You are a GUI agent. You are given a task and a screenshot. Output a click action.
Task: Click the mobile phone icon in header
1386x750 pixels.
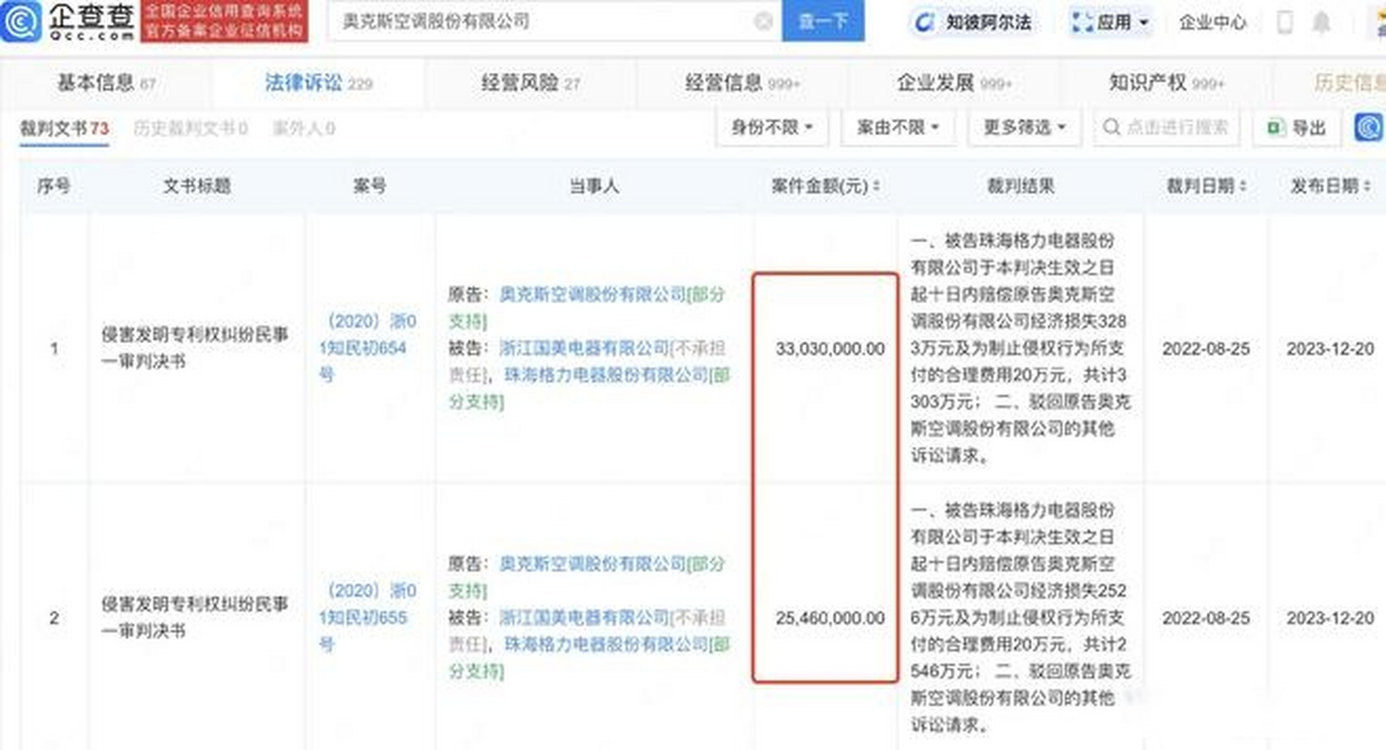pyautogui.click(x=1284, y=23)
